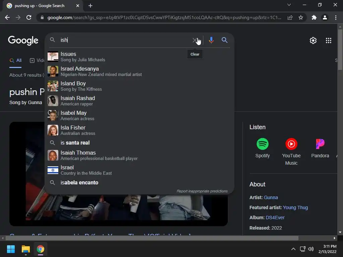Open File Explorer from taskbar

click(25, 249)
